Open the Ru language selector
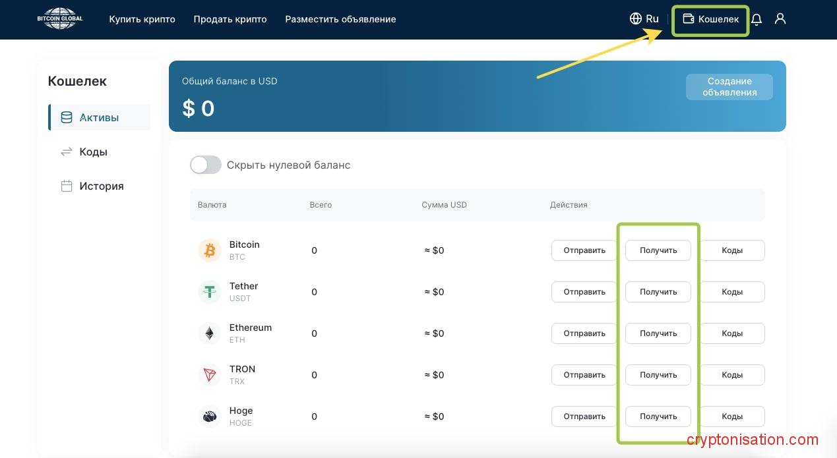 click(x=644, y=18)
